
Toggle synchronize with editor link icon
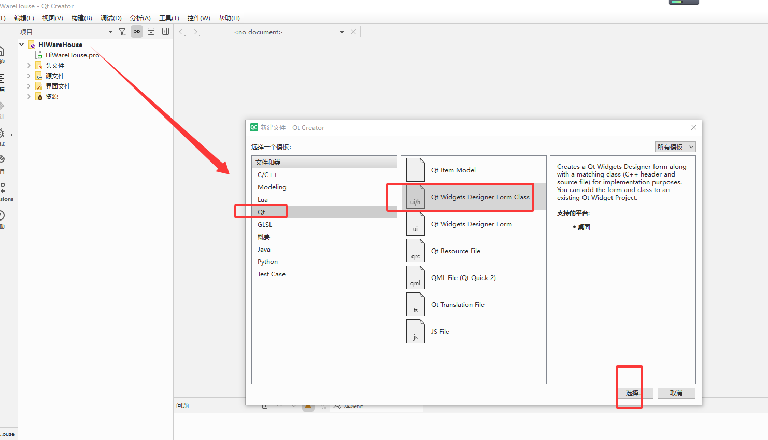pyautogui.click(x=137, y=32)
